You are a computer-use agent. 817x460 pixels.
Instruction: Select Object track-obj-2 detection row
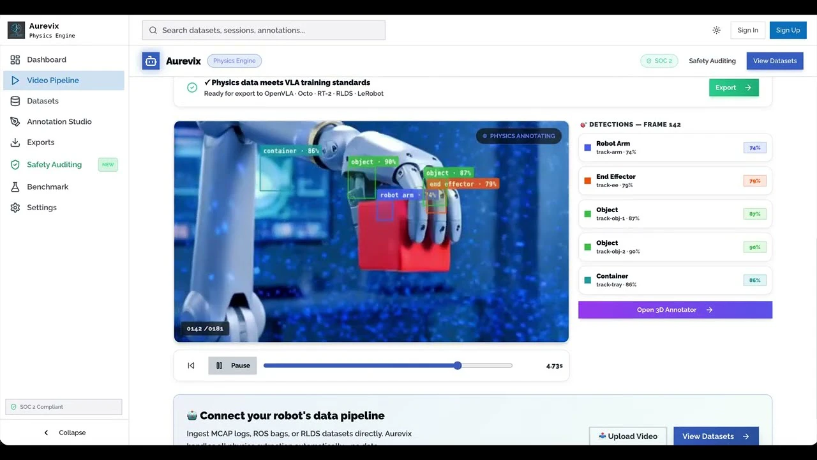[675, 247]
